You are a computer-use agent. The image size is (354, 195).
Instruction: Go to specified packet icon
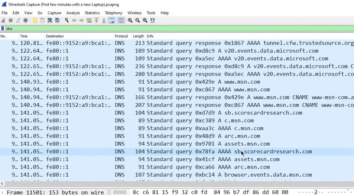click(x=89, y=20)
